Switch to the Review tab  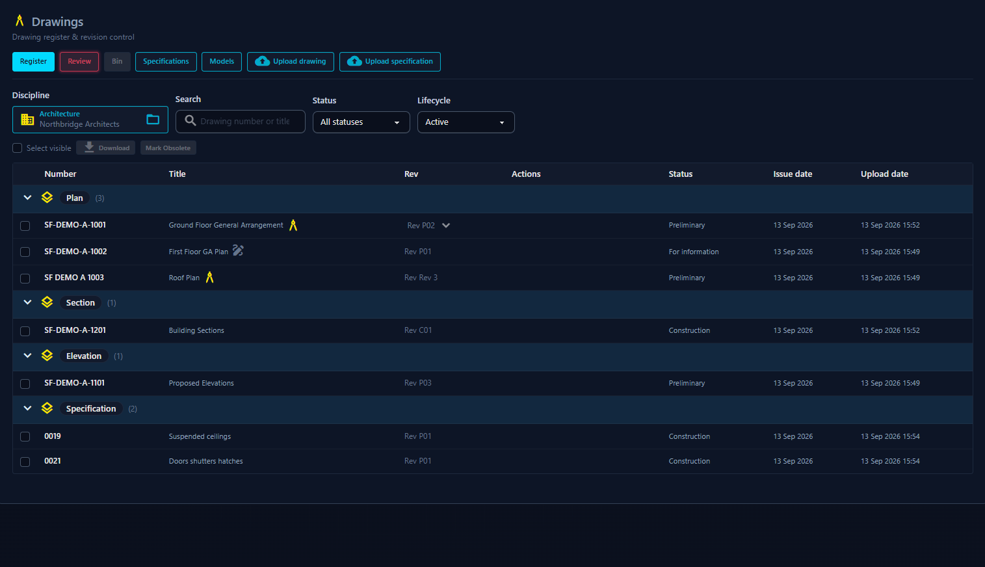pos(79,62)
